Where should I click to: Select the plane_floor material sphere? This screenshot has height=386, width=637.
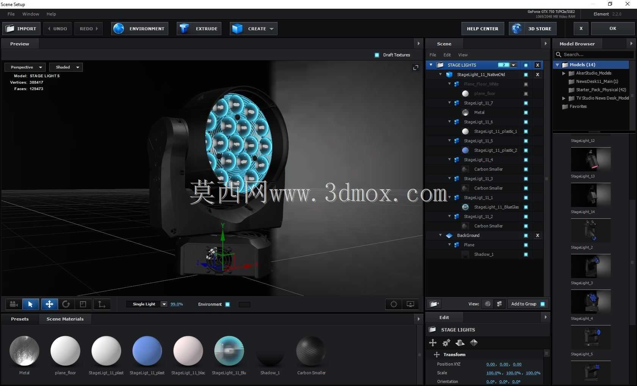65,351
